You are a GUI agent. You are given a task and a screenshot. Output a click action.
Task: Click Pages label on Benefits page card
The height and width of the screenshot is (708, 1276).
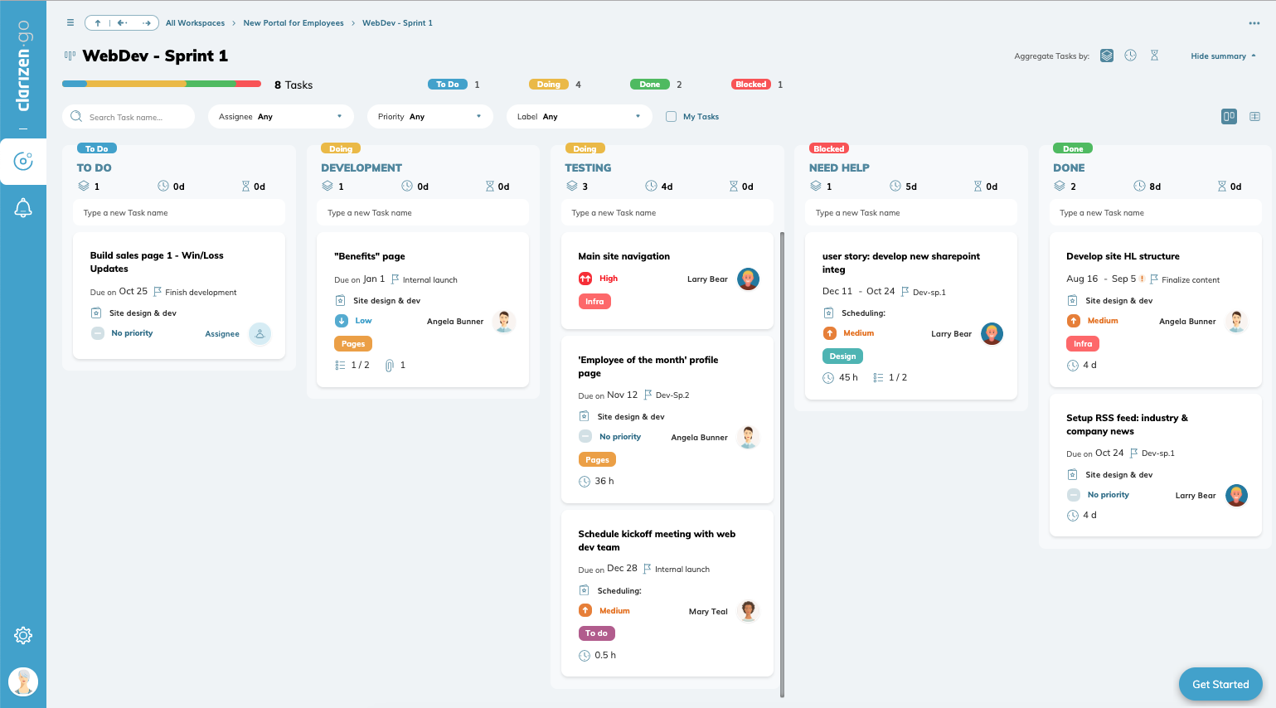click(353, 344)
